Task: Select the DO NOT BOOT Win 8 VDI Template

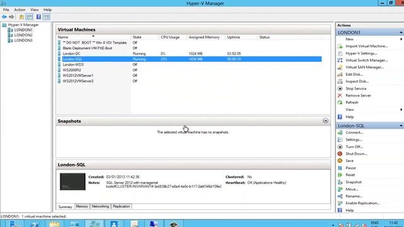Action: click(x=95, y=43)
